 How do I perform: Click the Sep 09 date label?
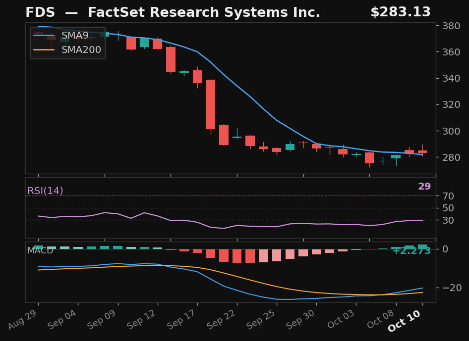coord(103,319)
